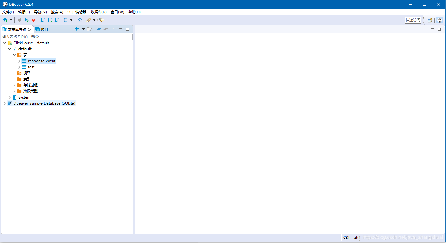Open the 帮助(H) menu

(x=134, y=12)
